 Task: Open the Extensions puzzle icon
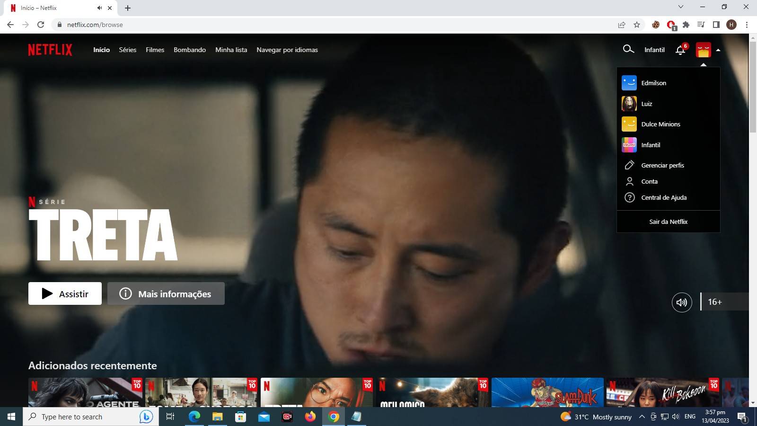686,25
